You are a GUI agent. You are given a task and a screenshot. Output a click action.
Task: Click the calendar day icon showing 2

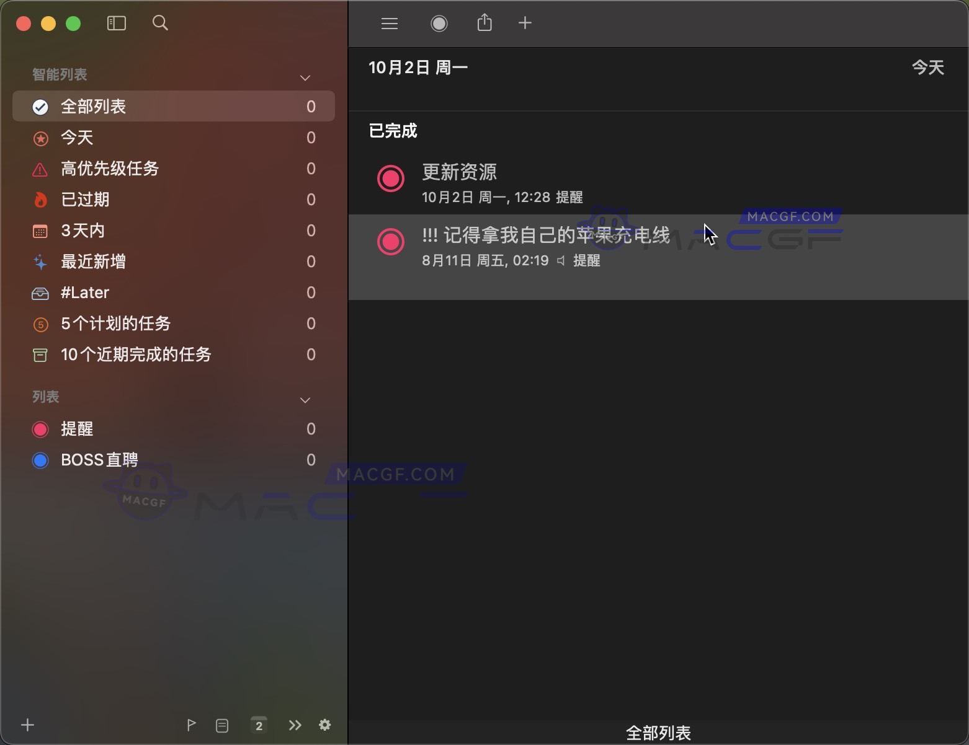(259, 725)
